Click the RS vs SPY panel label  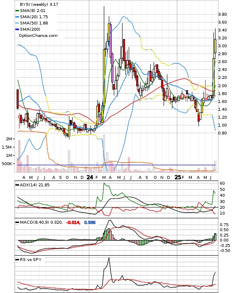pyautogui.click(x=31, y=259)
